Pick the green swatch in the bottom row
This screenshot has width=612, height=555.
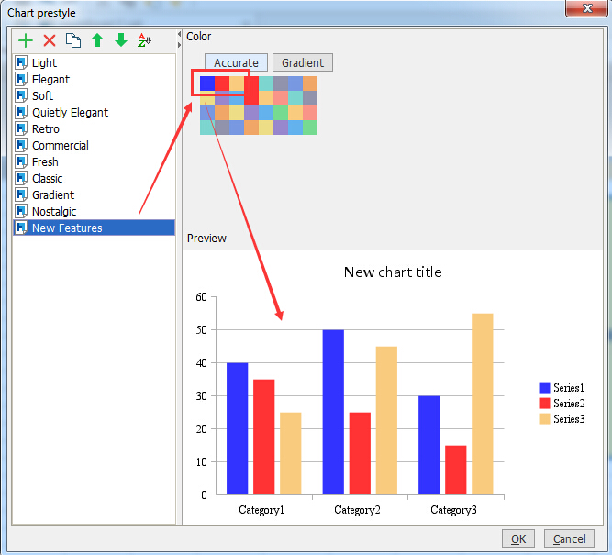click(x=310, y=128)
